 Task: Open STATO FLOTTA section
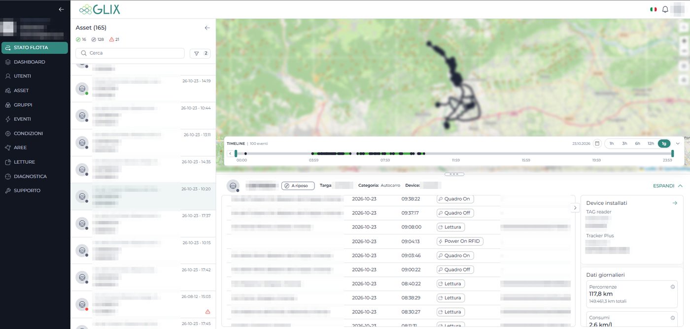(x=34, y=48)
